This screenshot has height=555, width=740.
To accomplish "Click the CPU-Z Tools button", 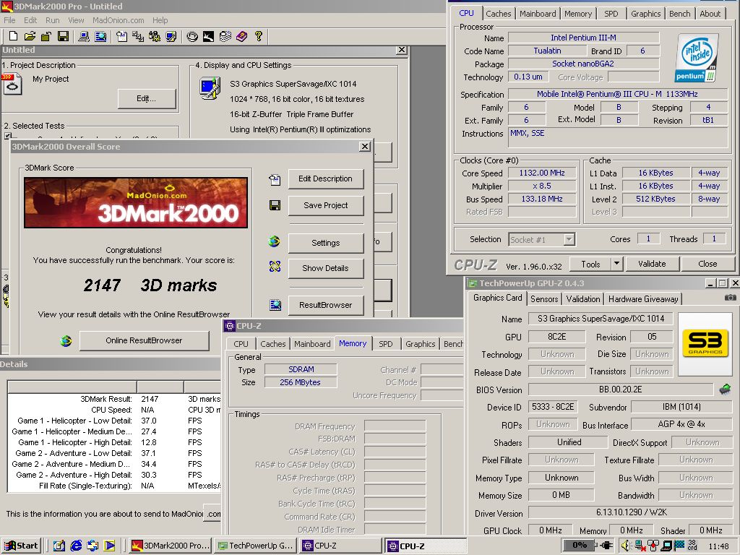I will 590,264.
